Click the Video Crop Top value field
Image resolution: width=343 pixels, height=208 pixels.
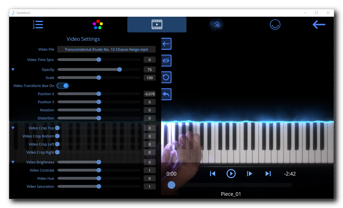tap(150, 128)
